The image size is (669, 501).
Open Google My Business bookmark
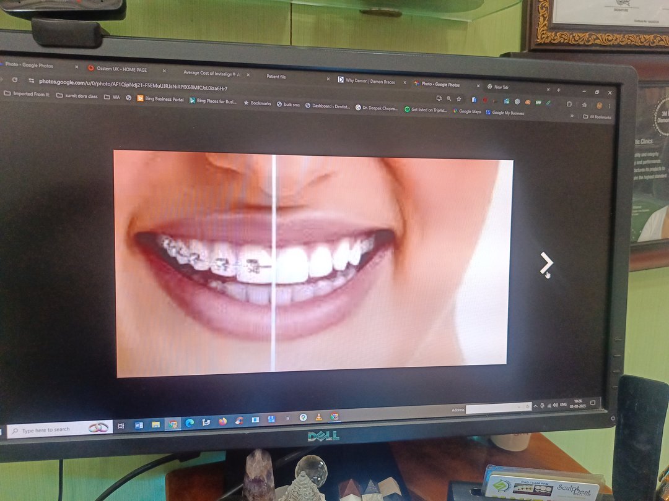[x=505, y=113]
